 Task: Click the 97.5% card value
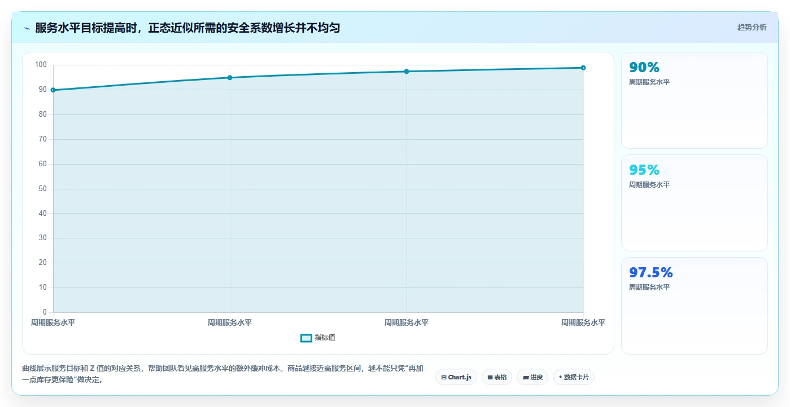pyautogui.click(x=651, y=273)
